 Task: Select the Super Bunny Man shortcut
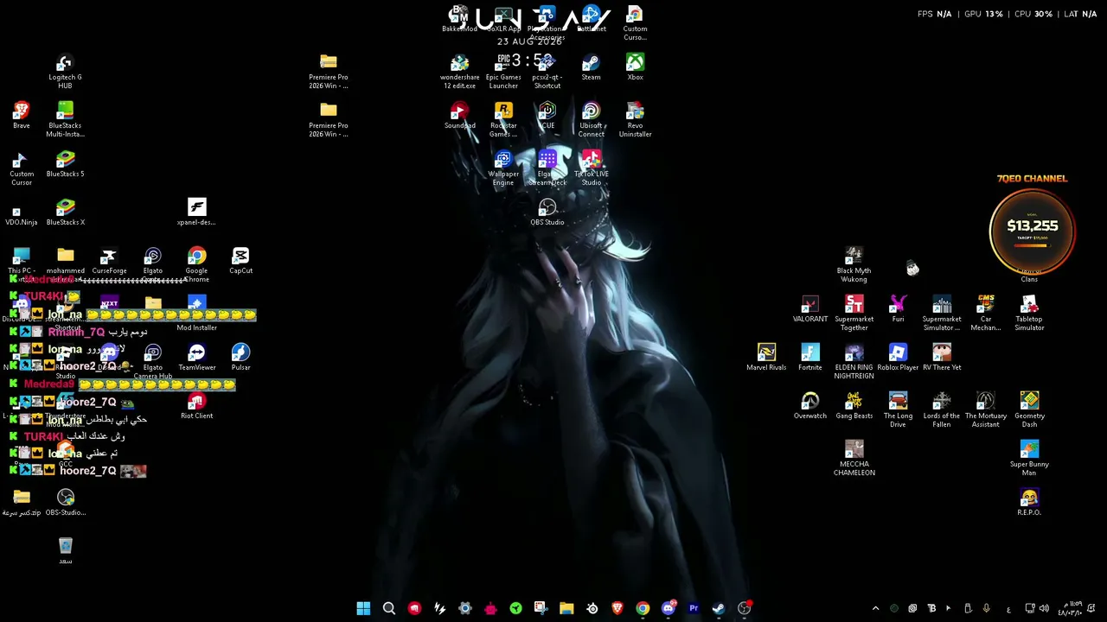1029,459
